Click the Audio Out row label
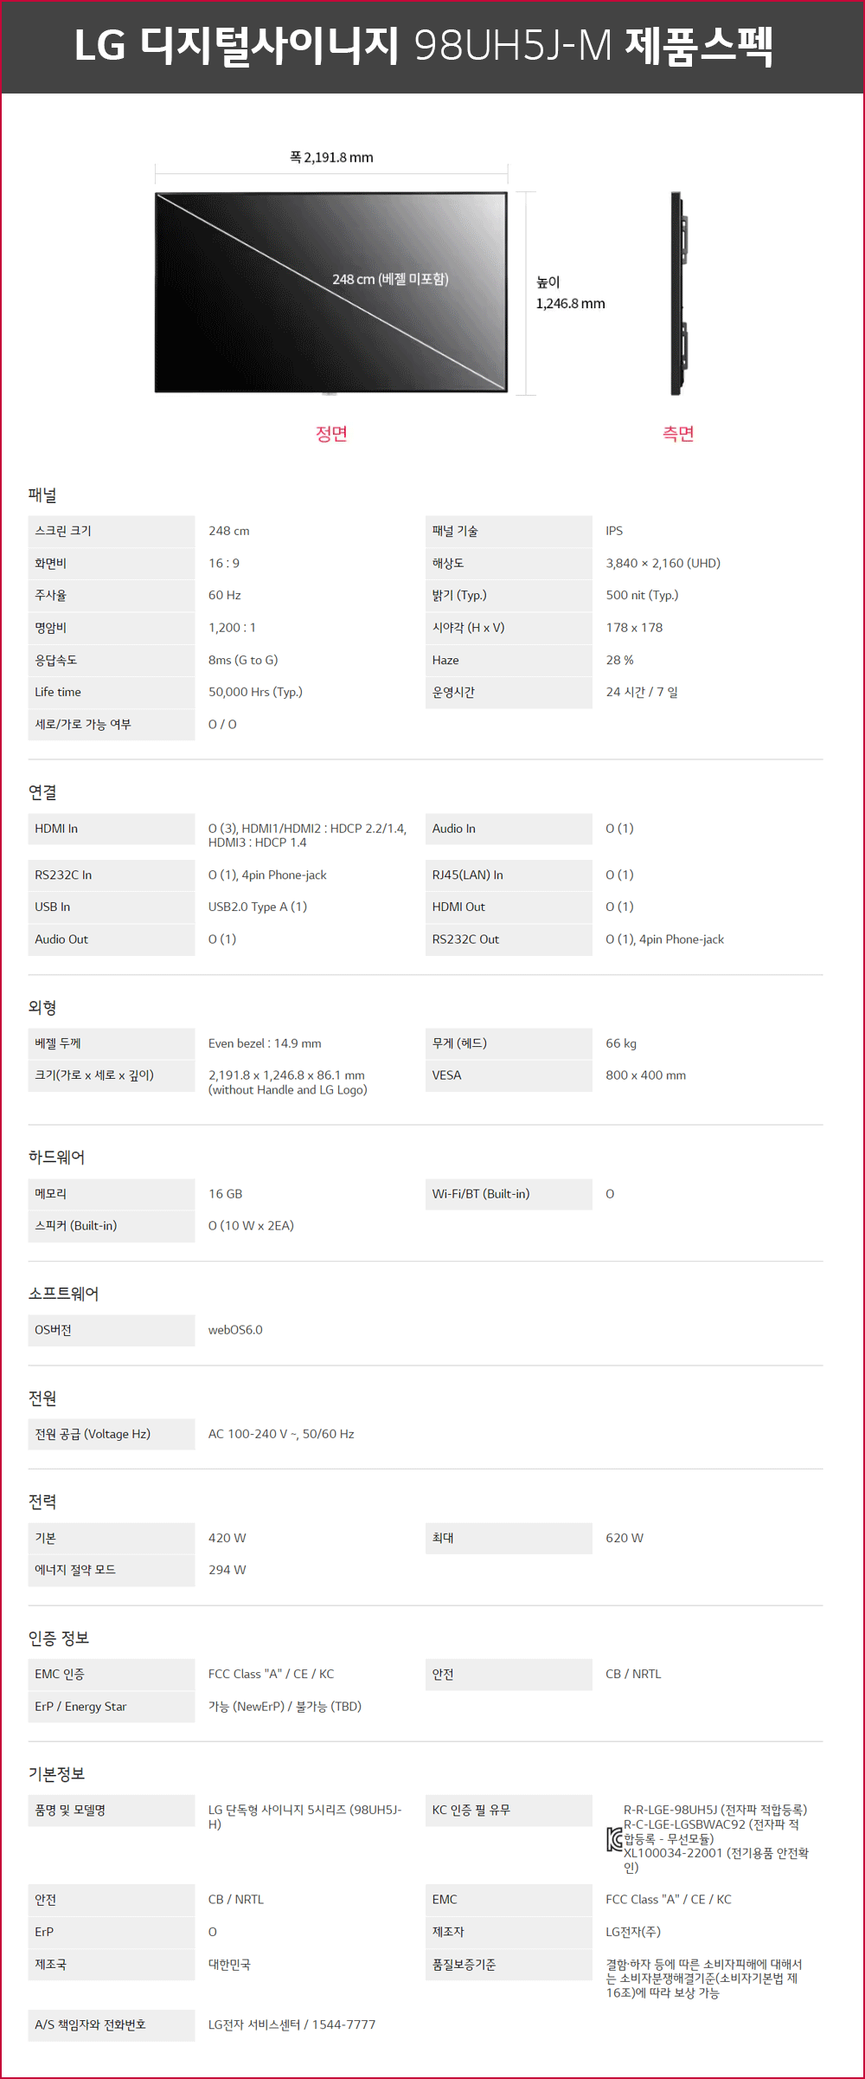This screenshot has width=865, height=2079. tap(111, 939)
